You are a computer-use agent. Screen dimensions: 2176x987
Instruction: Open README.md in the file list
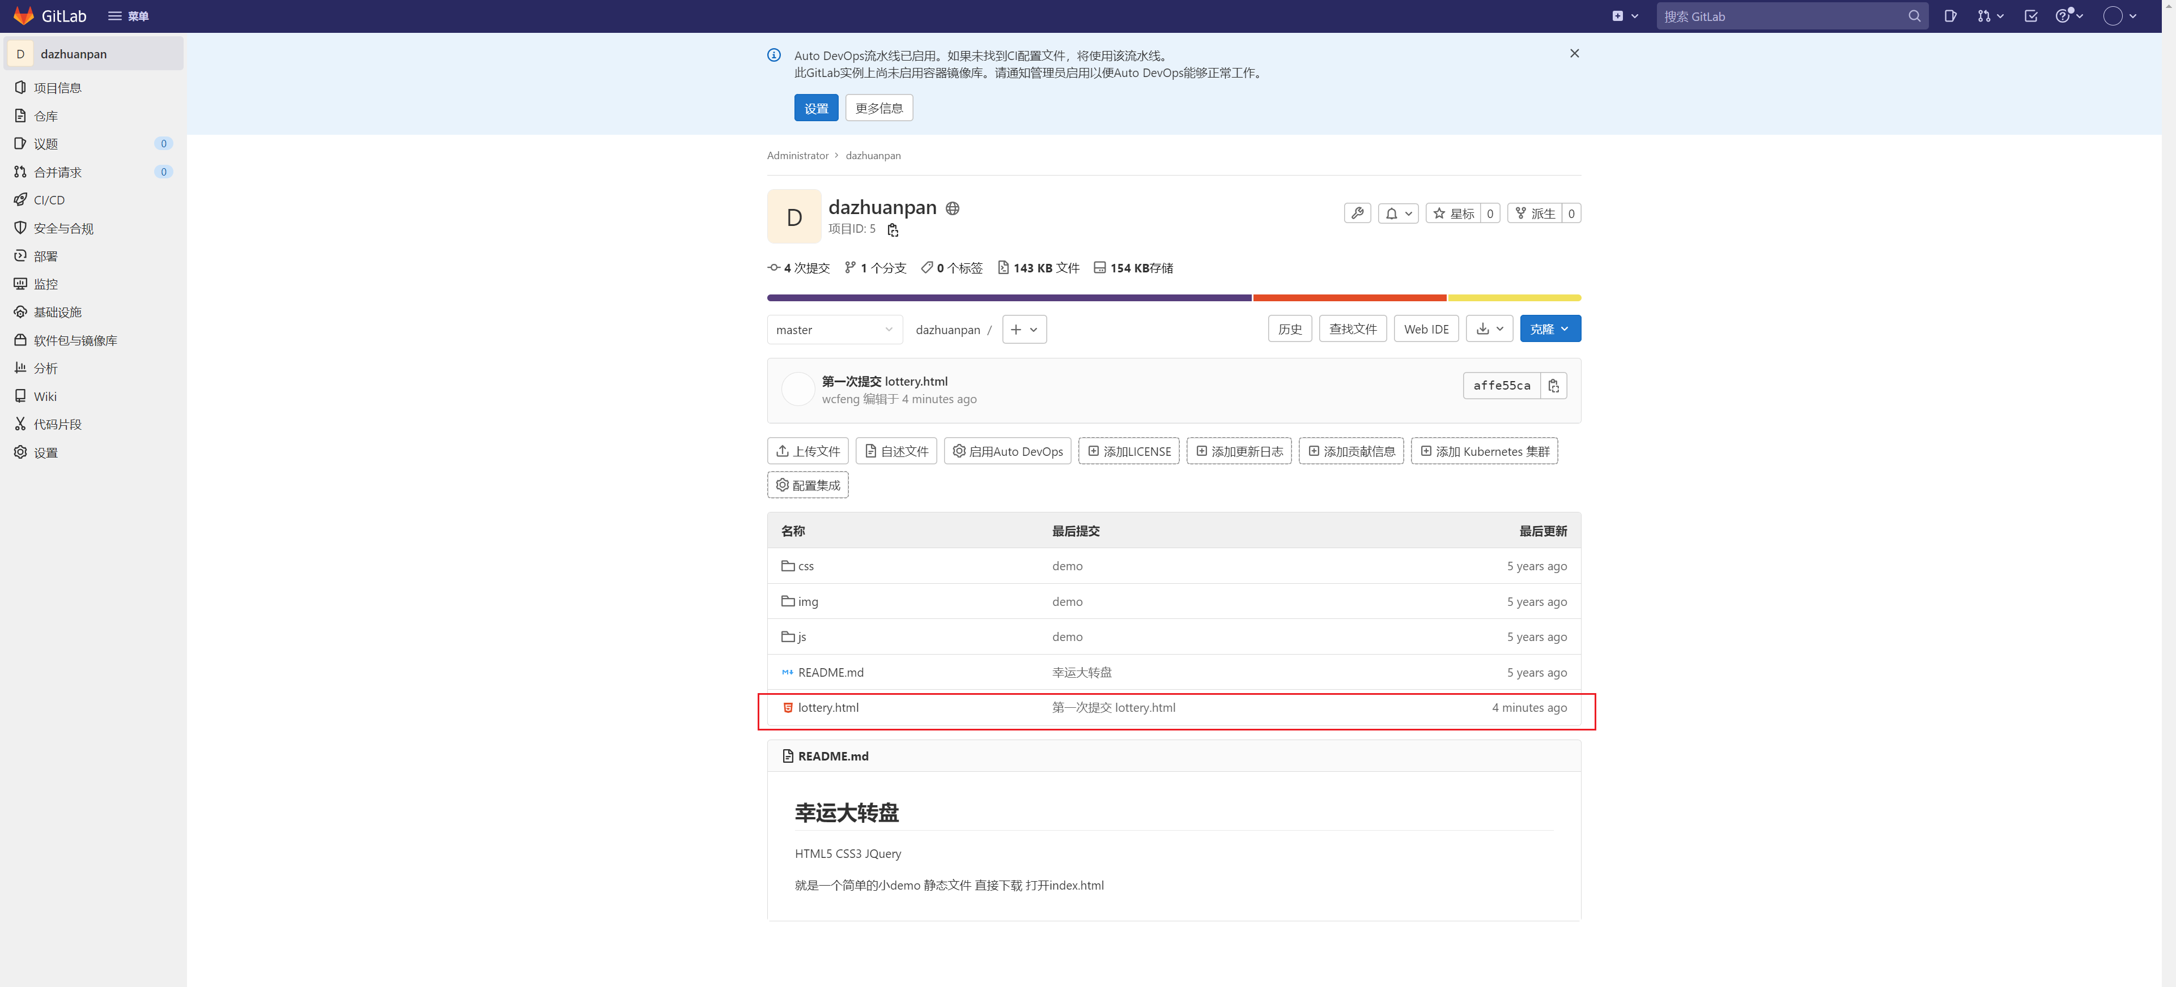tap(830, 672)
